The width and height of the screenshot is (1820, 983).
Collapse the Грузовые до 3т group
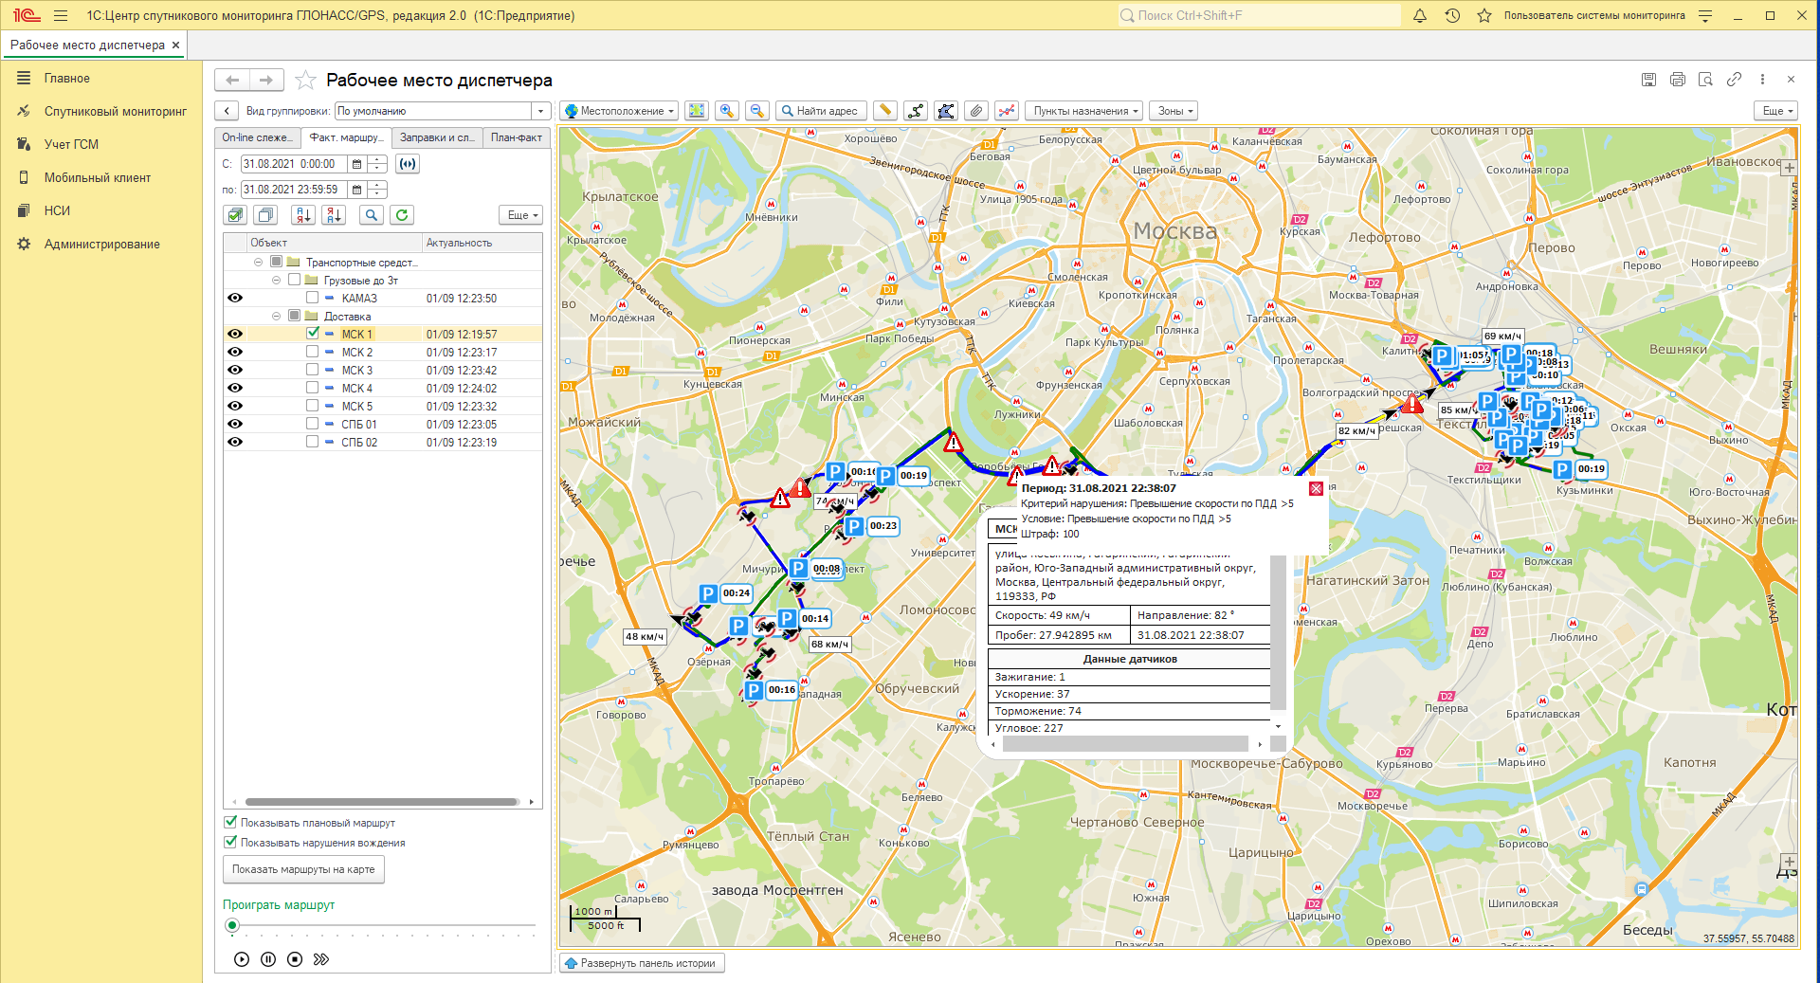coord(276,280)
